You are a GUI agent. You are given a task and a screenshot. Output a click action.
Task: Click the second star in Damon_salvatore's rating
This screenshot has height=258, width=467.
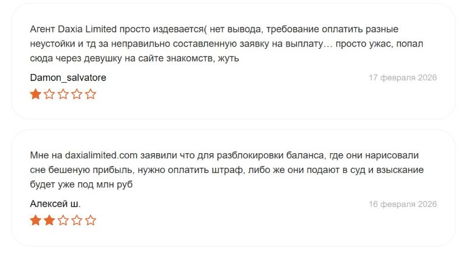point(49,94)
